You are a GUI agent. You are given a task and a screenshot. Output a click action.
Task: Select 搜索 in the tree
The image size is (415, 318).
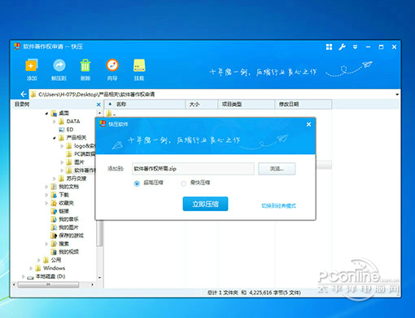64,244
